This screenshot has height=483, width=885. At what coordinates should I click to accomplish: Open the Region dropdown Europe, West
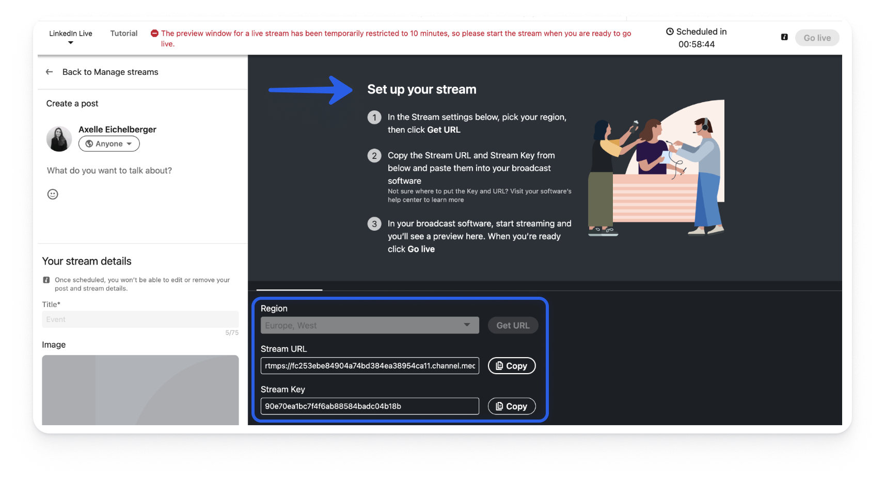coord(370,326)
